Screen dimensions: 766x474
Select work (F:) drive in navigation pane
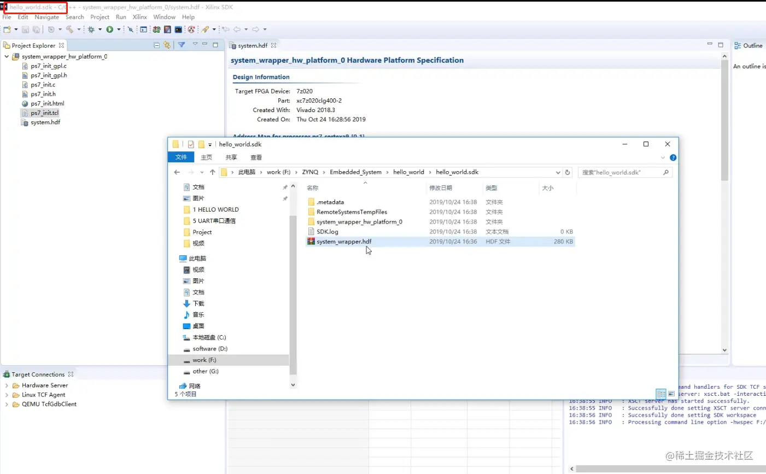tap(229, 360)
